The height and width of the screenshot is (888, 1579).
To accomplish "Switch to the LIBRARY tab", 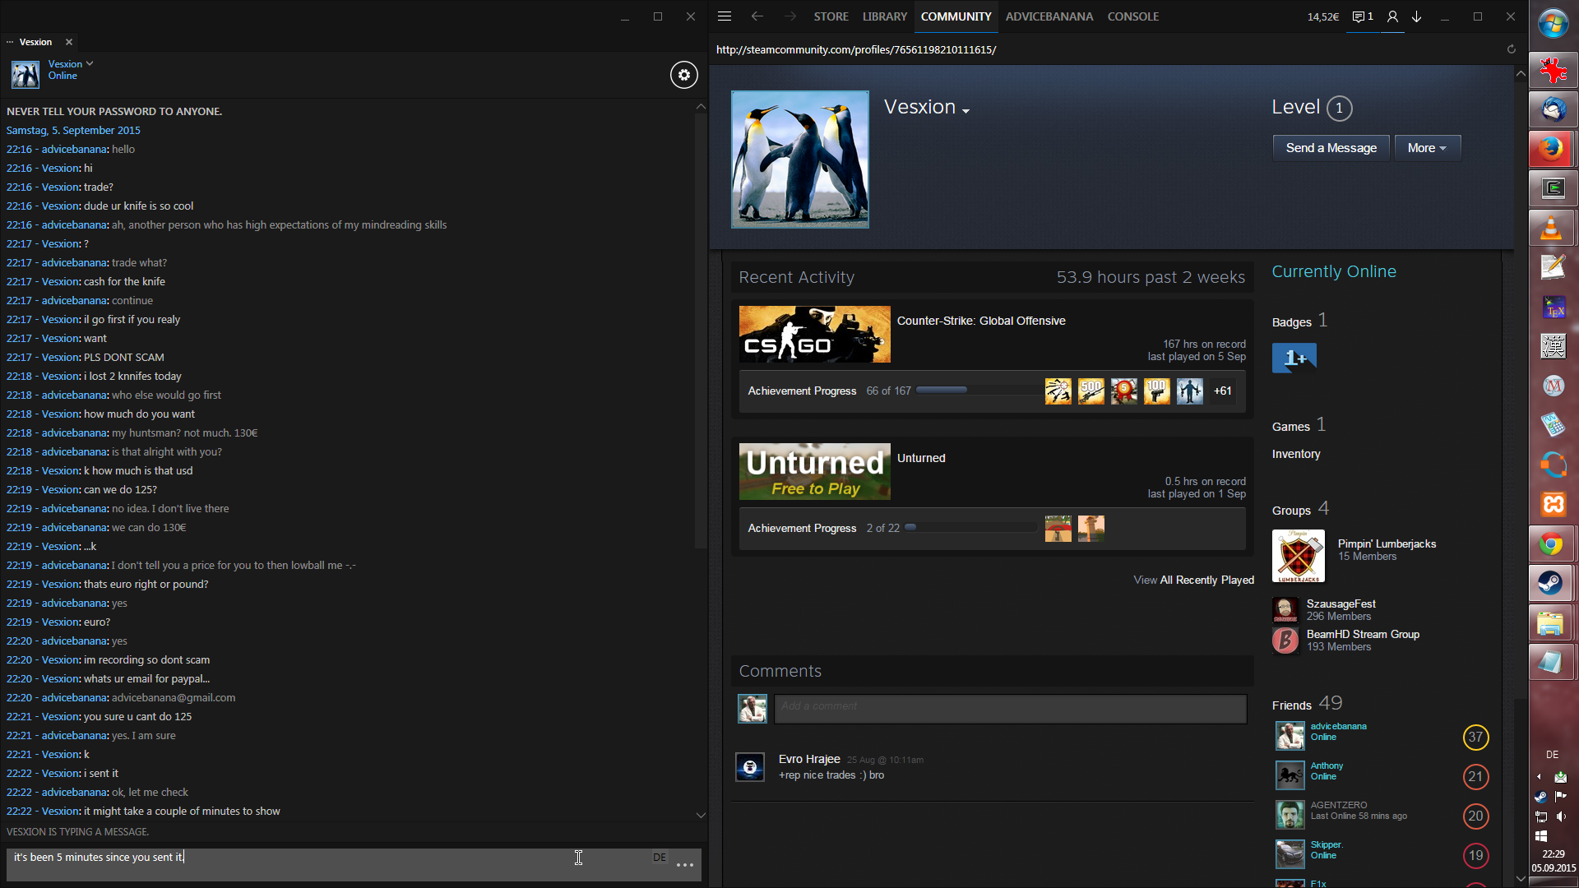I will coord(884,16).
